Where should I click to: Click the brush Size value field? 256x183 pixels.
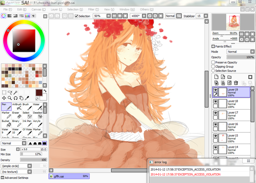pos(34,149)
